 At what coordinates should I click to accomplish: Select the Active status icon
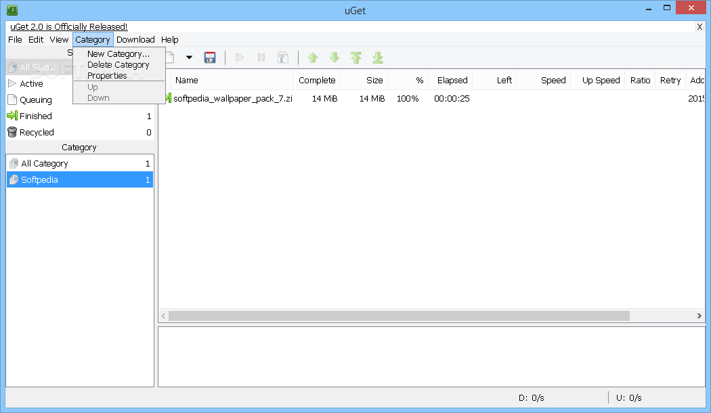[12, 83]
